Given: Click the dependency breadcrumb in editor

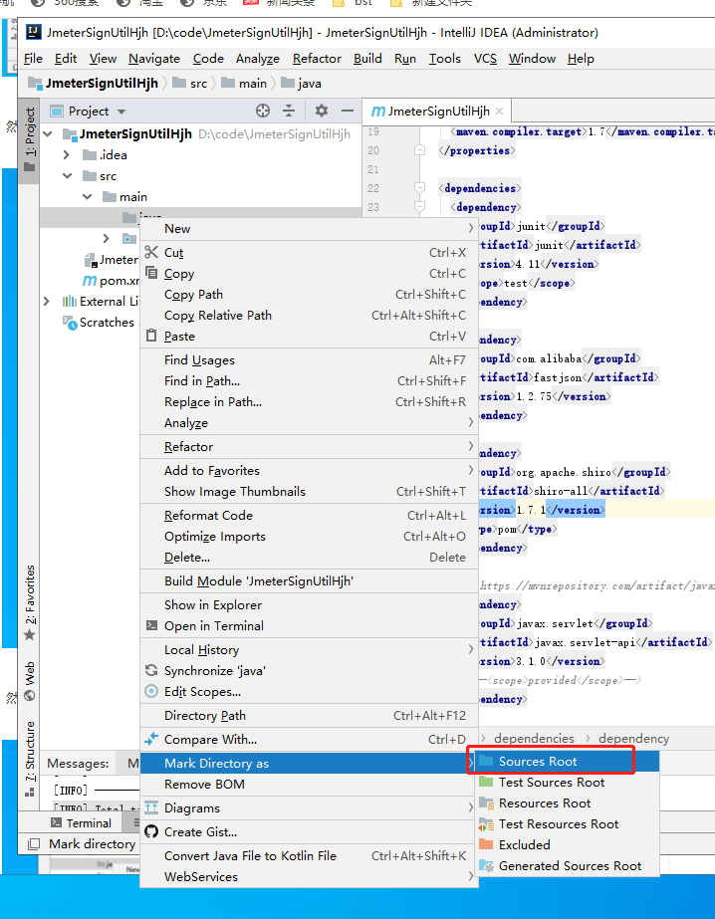Looking at the screenshot, I should tap(633, 738).
